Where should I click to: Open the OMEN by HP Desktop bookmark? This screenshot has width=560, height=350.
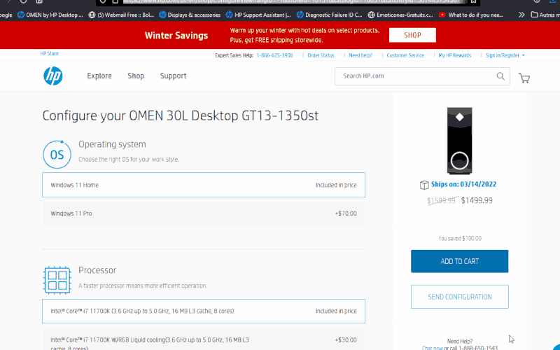[50, 15]
